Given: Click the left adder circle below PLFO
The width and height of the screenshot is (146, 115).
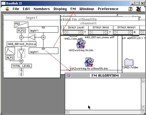Looking at the screenshot, I should click(x=21, y=37).
